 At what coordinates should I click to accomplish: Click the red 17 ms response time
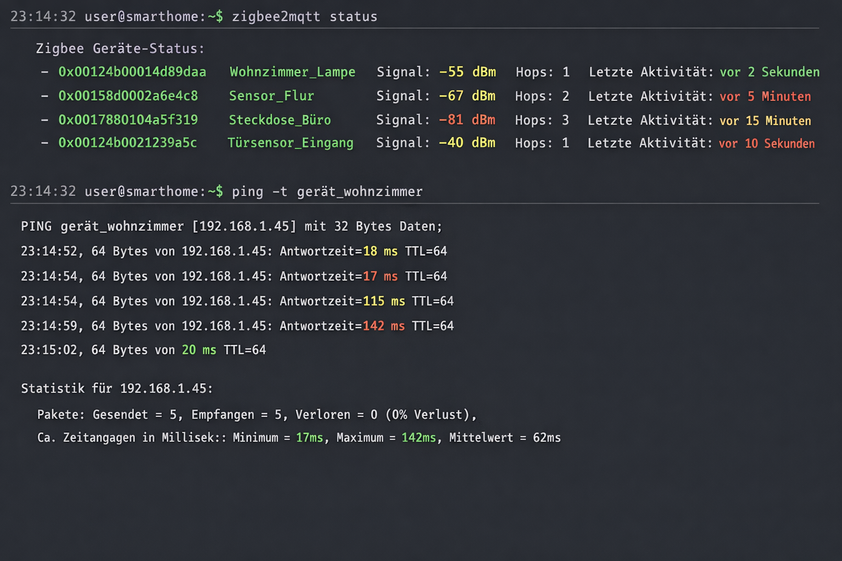click(x=380, y=276)
